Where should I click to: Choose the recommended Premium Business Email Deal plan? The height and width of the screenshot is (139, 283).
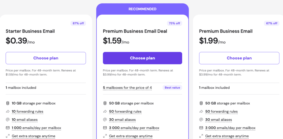tap(142, 58)
